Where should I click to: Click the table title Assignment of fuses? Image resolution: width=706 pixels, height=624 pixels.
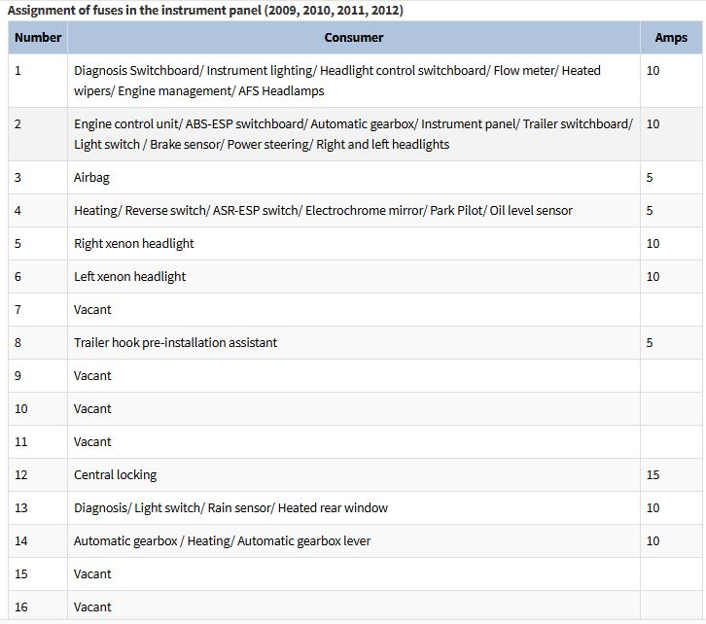click(x=205, y=10)
